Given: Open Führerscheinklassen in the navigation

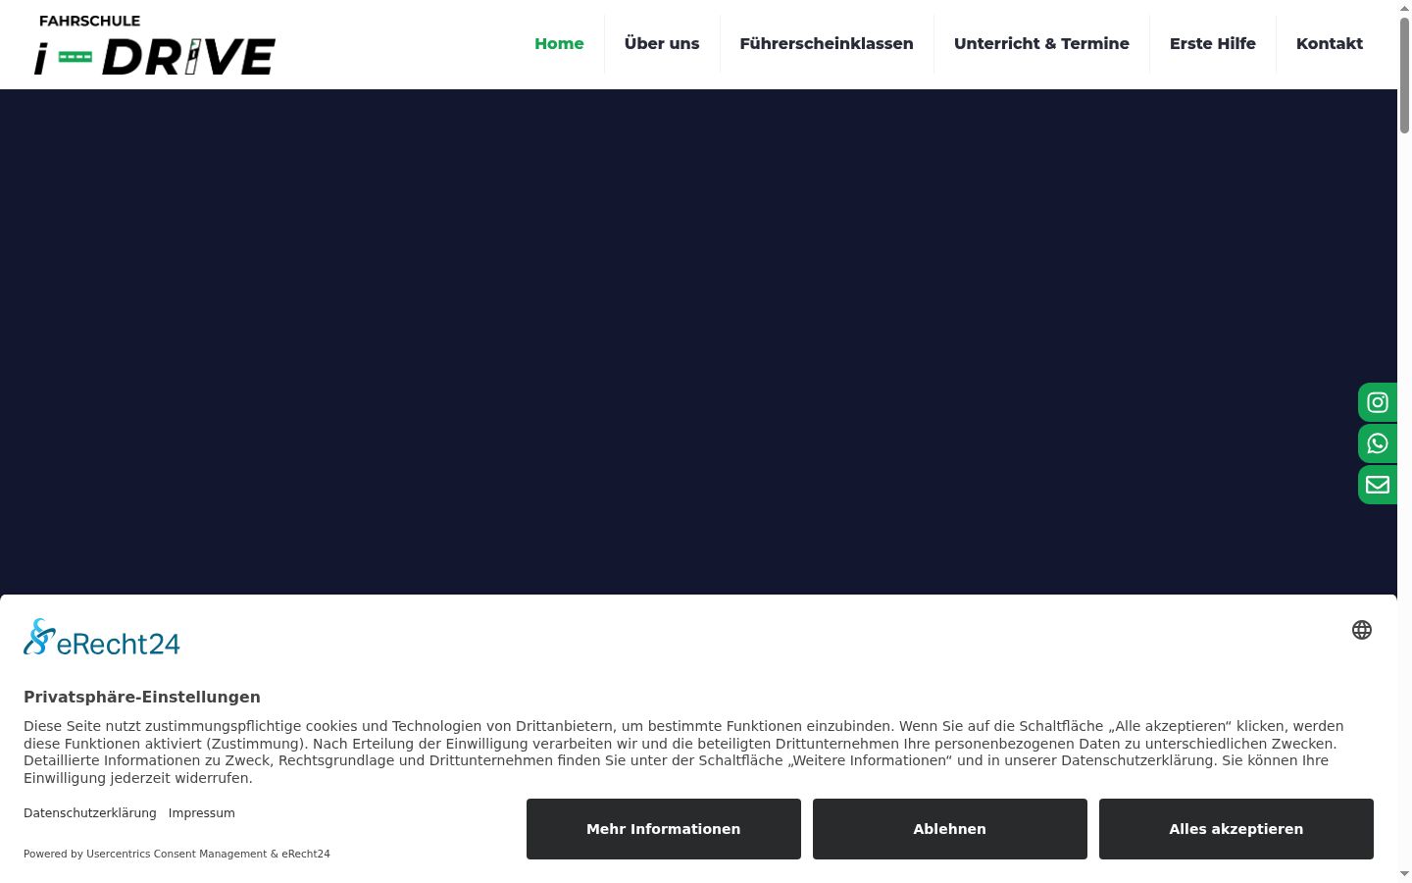Looking at the screenshot, I should click(827, 44).
